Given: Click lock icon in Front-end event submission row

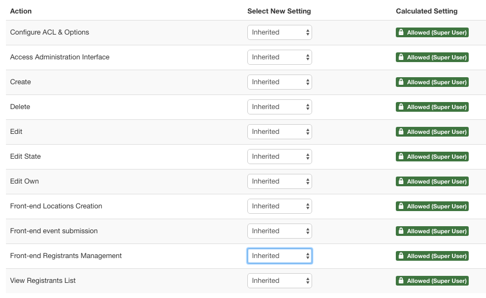Looking at the screenshot, I should point(401,231).
